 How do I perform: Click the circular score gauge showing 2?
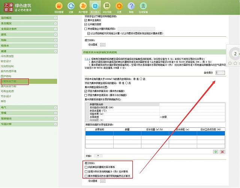point(235,54)
